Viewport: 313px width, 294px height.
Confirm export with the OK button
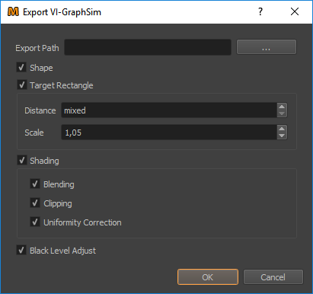pos(208,277)
